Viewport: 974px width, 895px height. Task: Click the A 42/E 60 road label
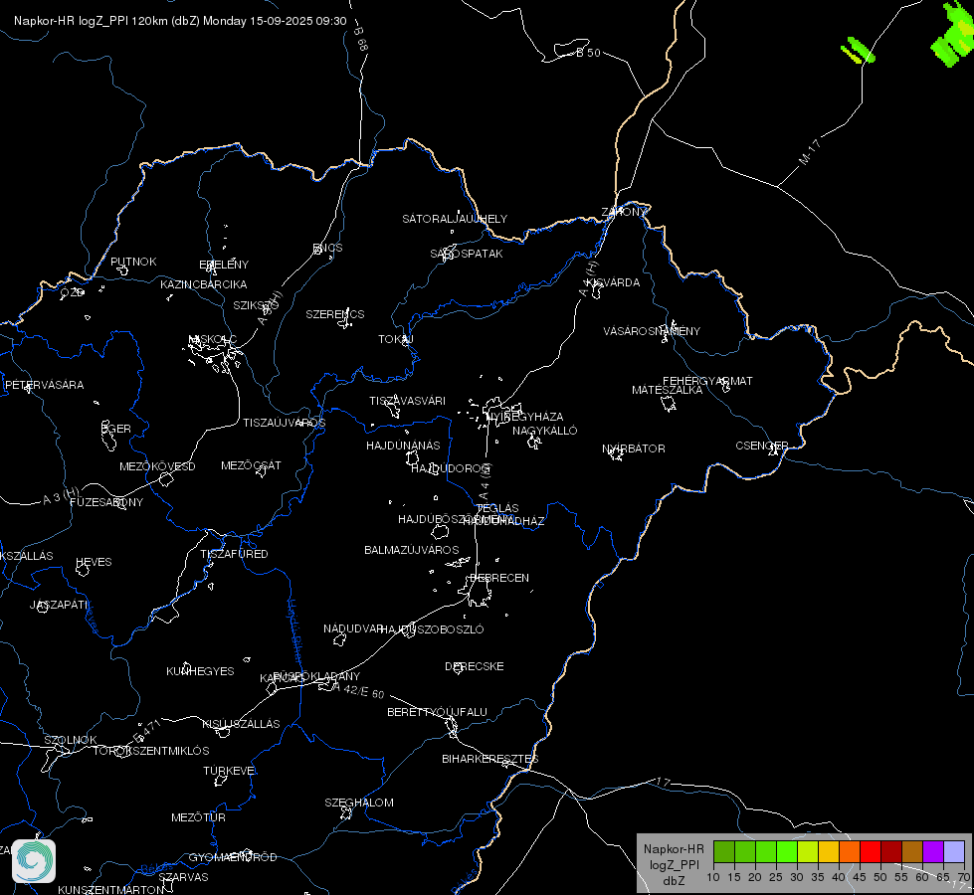pyautogui.click(x=358, y=690)
